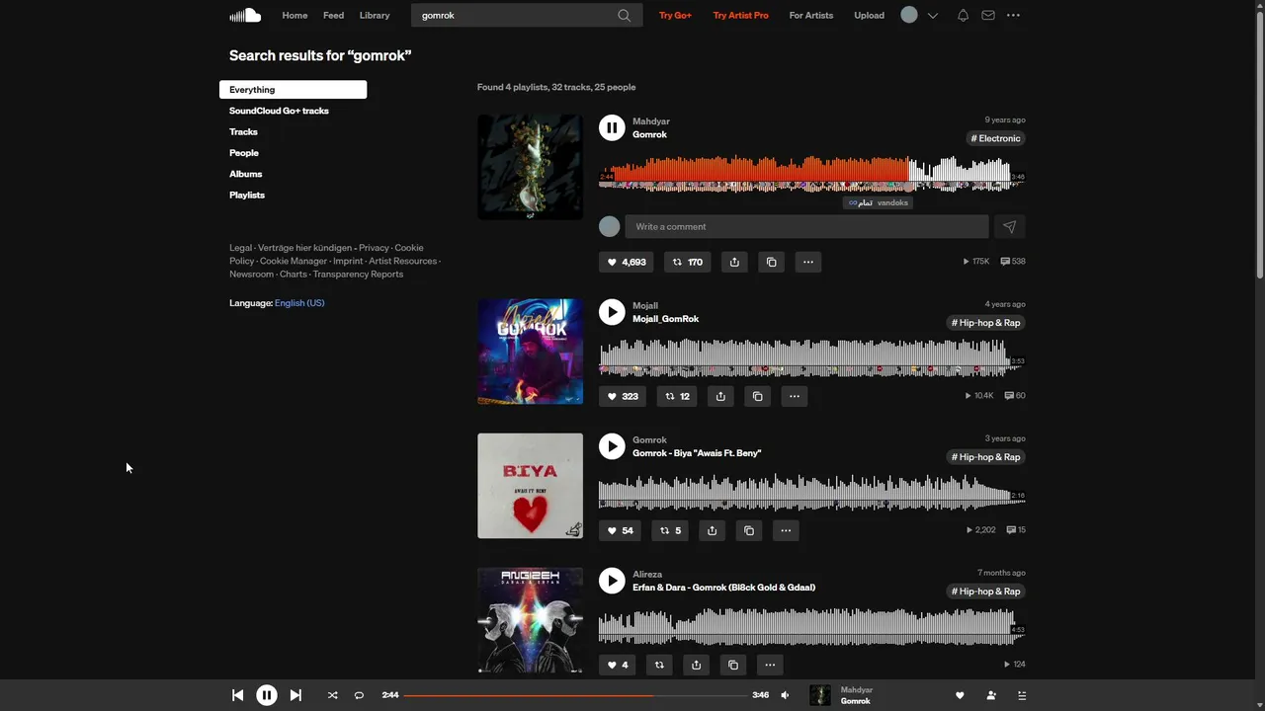The width and height of the screenshot is (1265, 711).
Task: Seek in Mahdyar Gomrok waveform
Action: tap(811, 172)
